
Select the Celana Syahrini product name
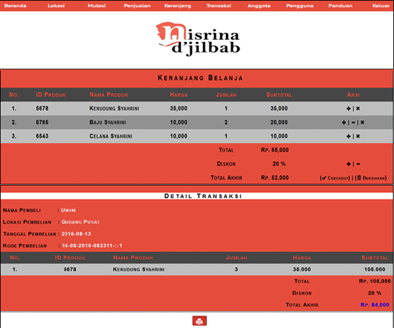pyautogui.click(x=111, y=136)
